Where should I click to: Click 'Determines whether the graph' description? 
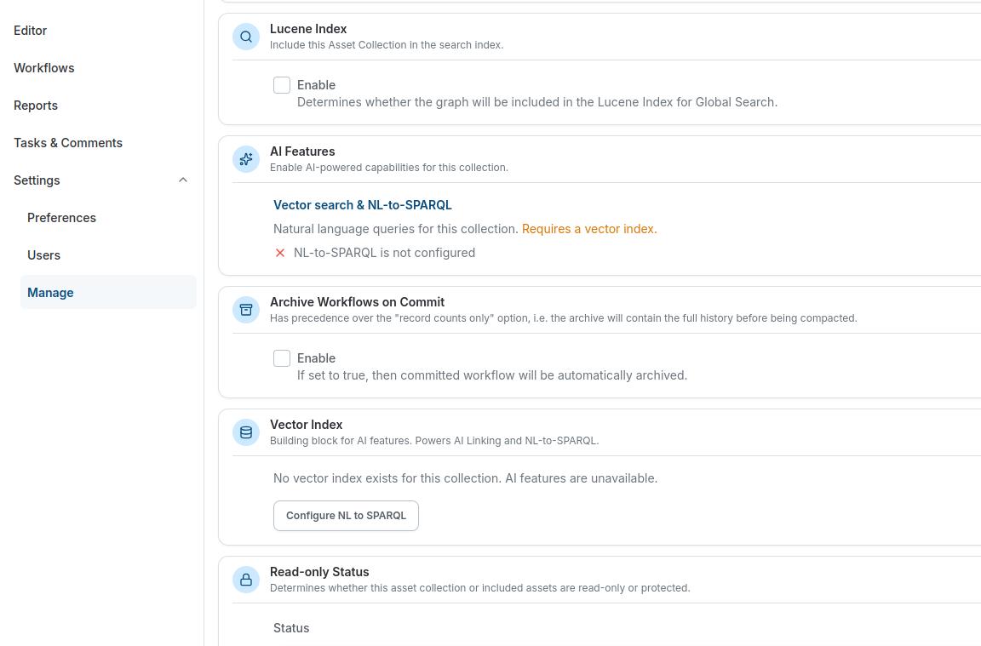pyautogui.click(x=537, y=102)
